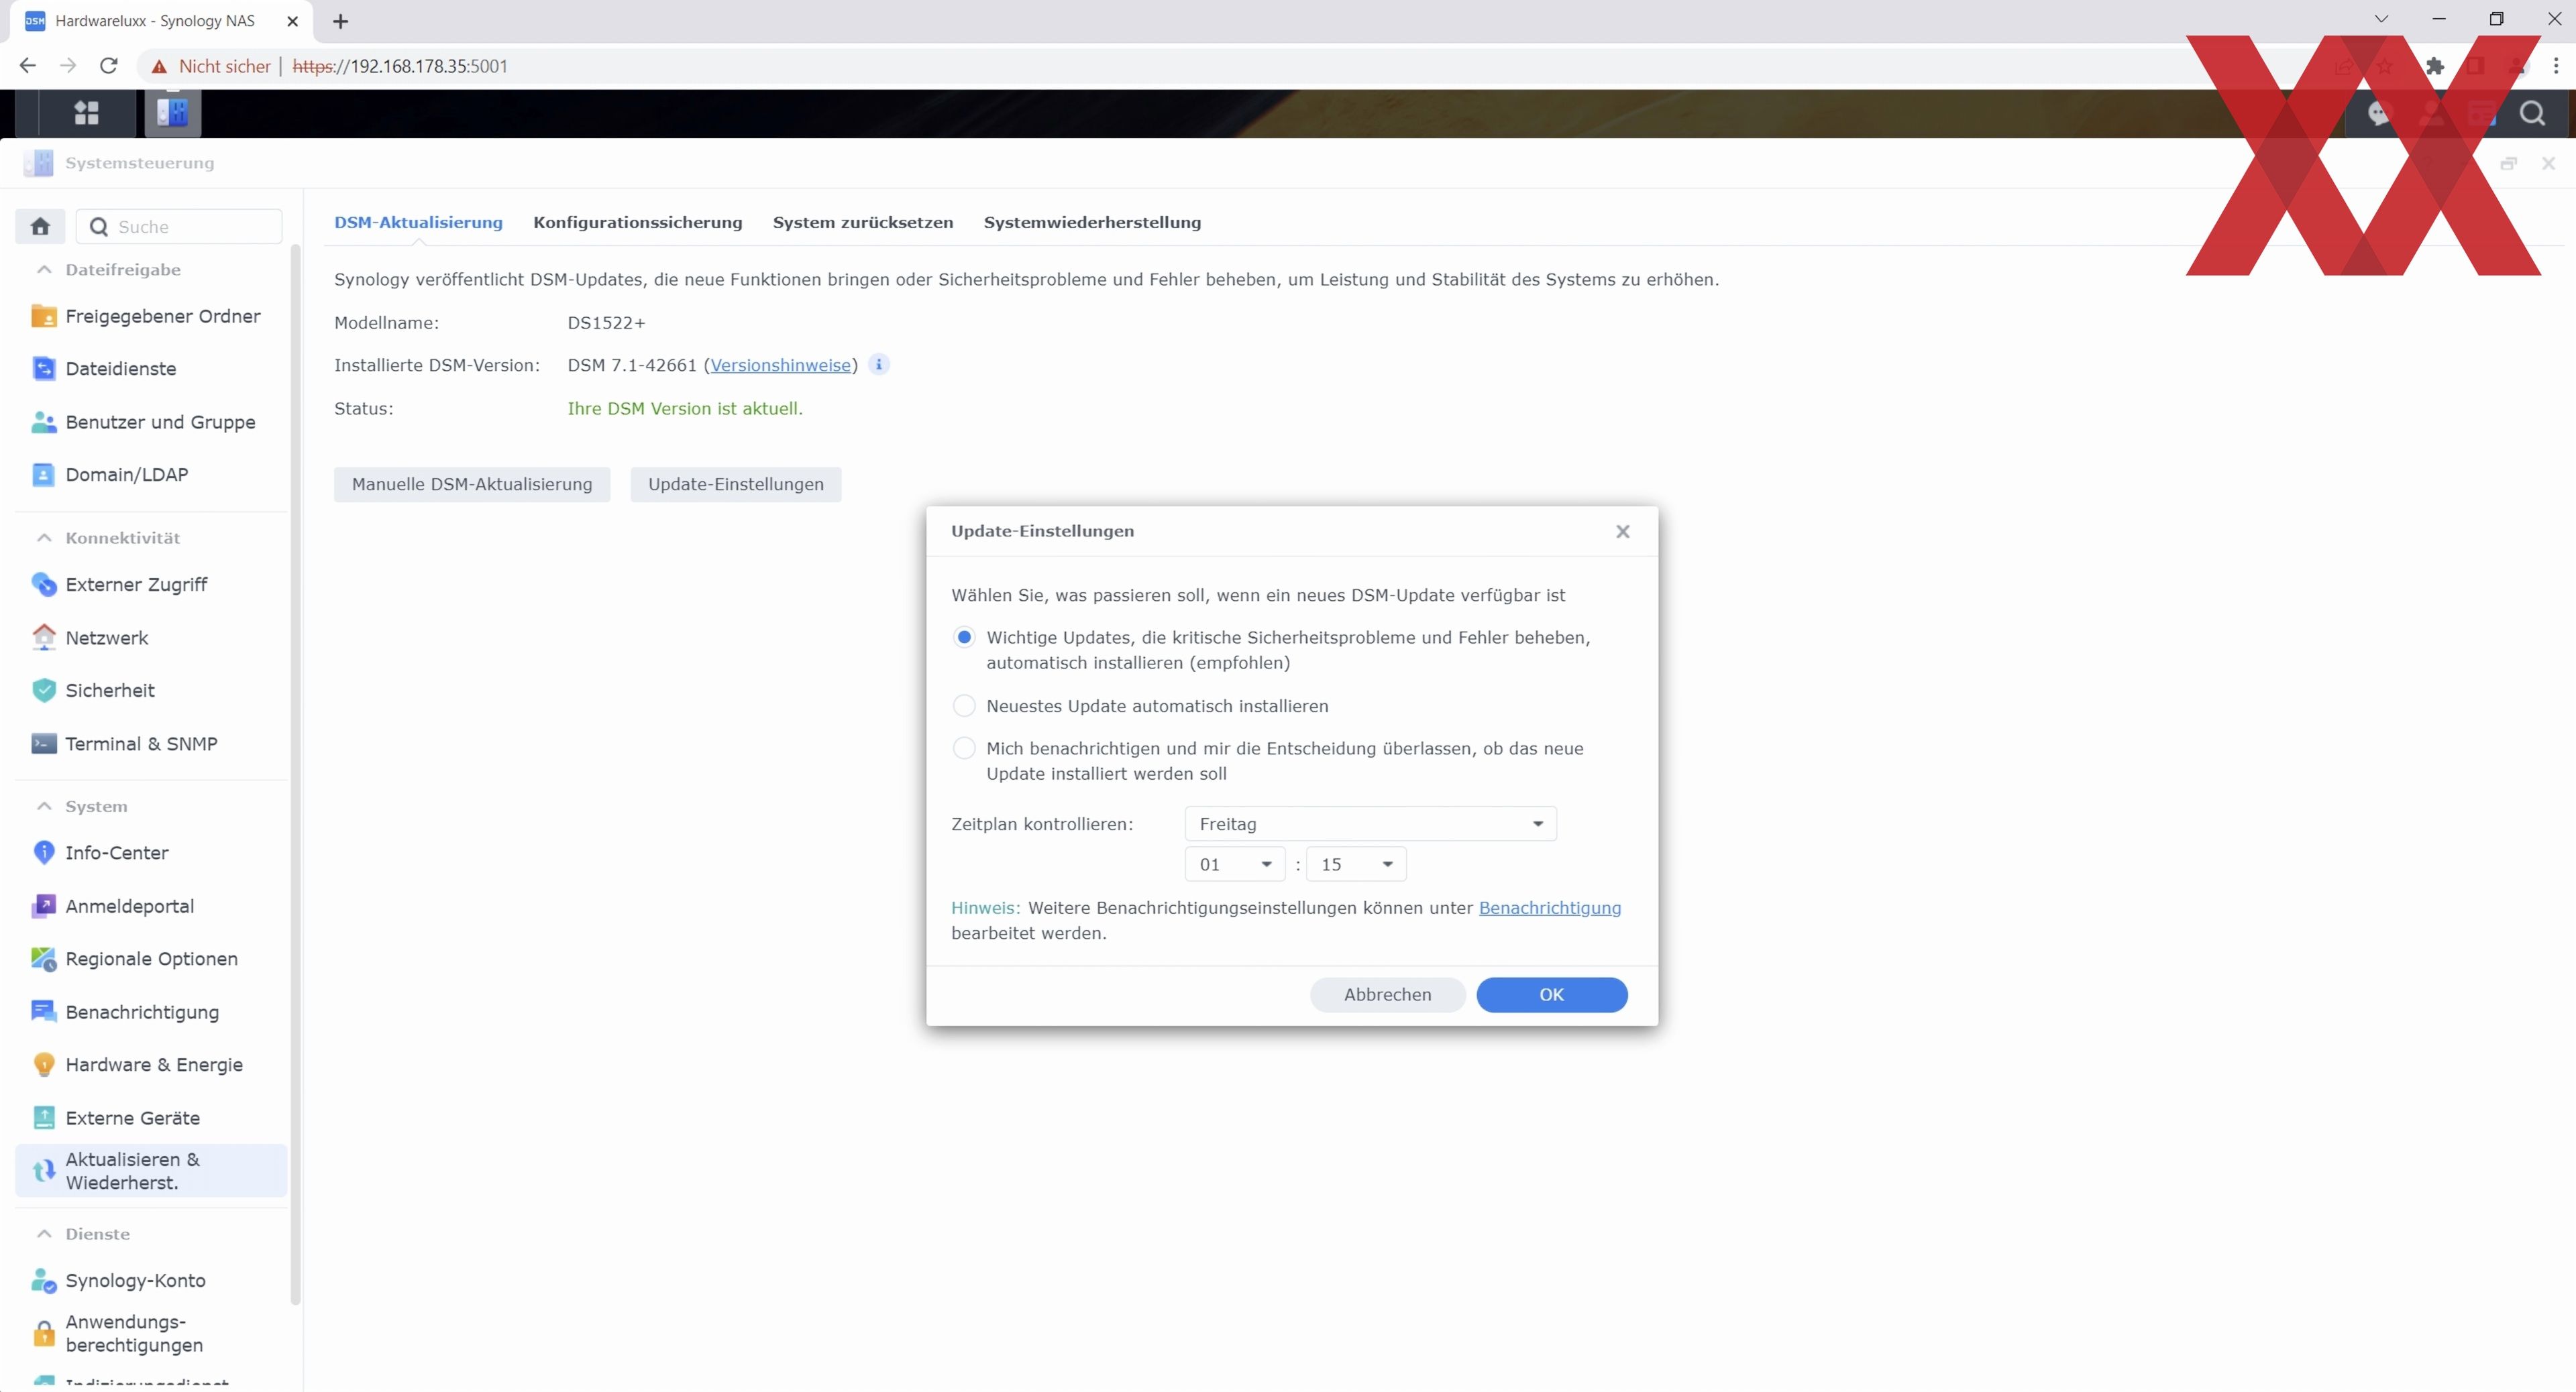Open the Versionshinweise link
This screenshot has height=1392, width=2576.
pyautogui.click(x=781, y=365)
